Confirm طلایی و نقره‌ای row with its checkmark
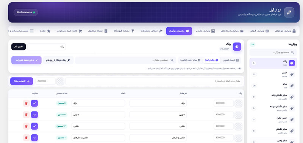The width and height of the screenshot is (303, 143). click(34, 138)
